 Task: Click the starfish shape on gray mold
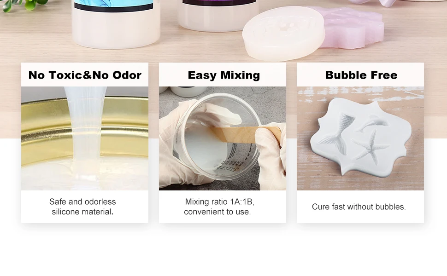(x=370, y=147)
